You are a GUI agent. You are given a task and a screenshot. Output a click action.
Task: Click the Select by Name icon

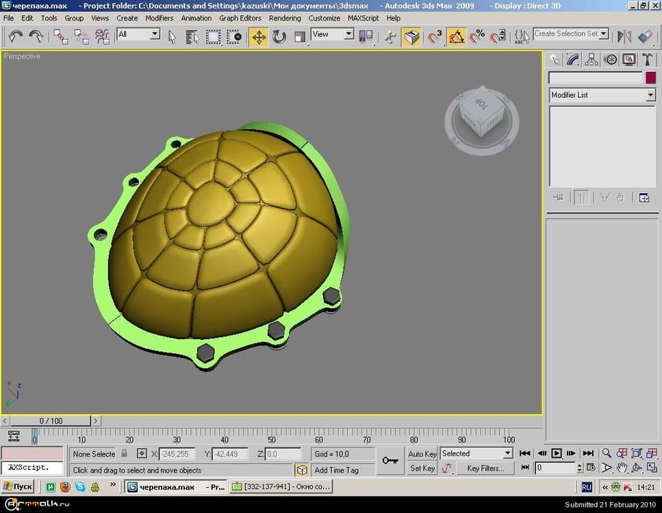(192, 37)
